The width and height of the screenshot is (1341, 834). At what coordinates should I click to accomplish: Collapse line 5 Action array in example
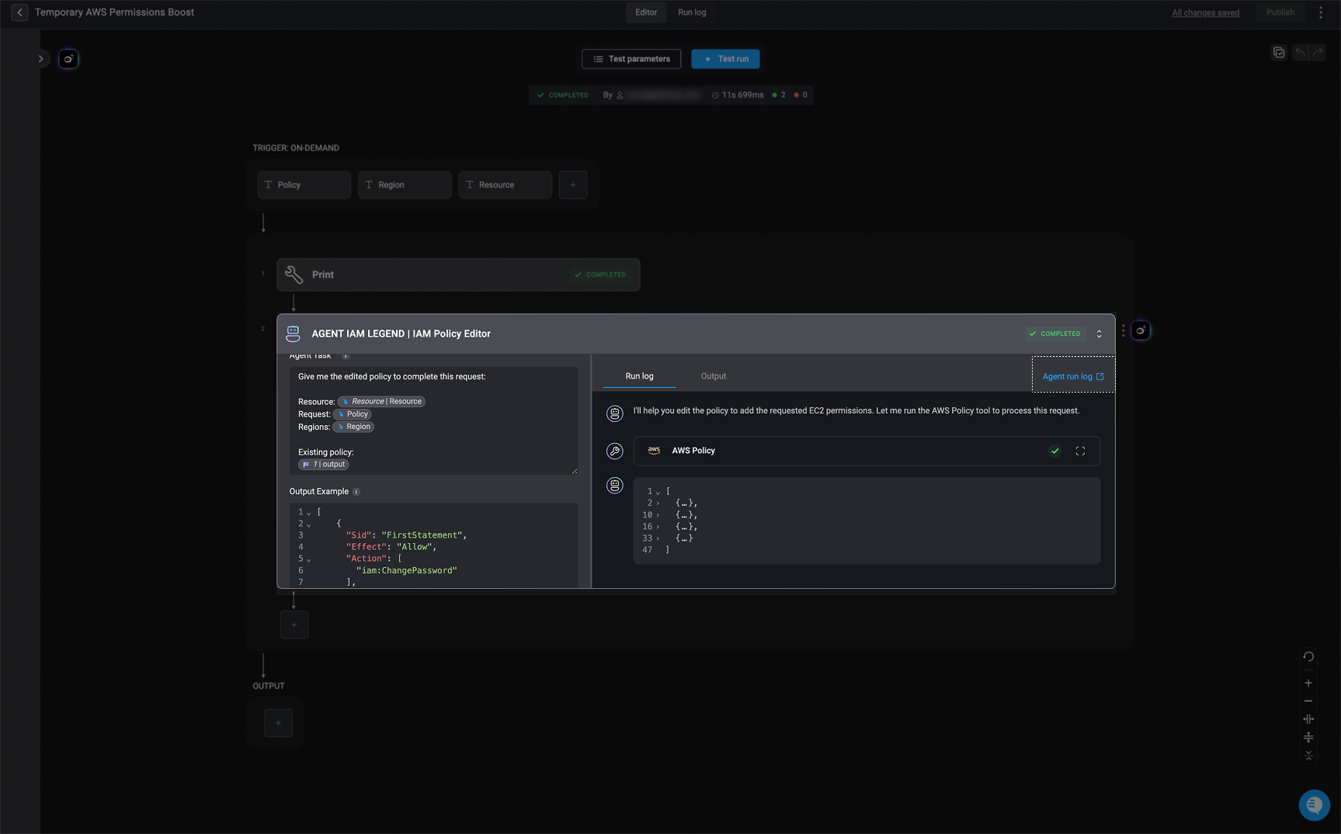pos(309,559)
